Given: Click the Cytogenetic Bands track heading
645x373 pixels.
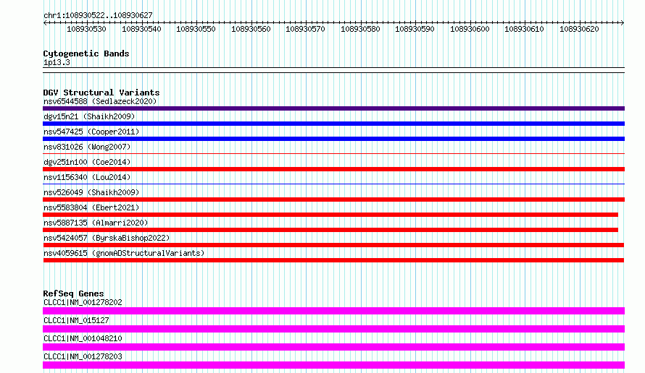Looking at the screenshot, I should pos(86,53).
